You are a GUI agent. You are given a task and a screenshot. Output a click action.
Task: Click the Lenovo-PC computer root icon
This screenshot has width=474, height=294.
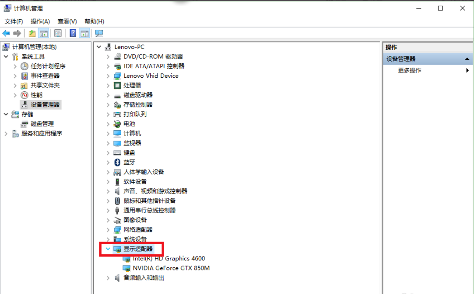[x=108, y=47]
